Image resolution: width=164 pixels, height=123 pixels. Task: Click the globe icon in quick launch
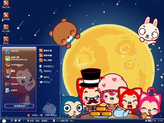(x=16, y=121)
